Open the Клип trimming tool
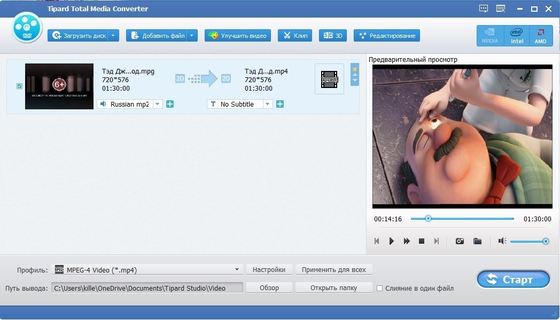The image size is (560, 320). coord(295,36)
